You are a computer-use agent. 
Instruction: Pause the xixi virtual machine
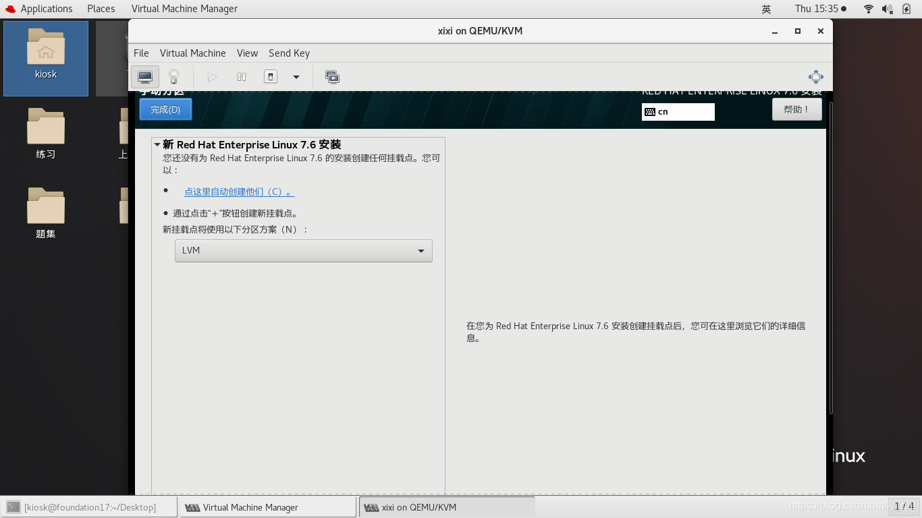241,76
